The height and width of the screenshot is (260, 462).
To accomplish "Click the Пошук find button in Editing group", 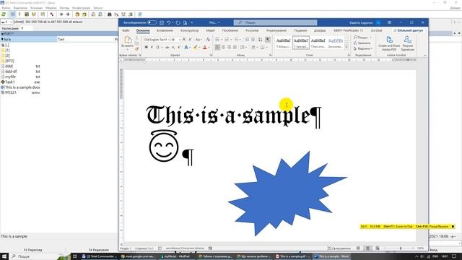I will pyautogui.click(x=362, y=38).
